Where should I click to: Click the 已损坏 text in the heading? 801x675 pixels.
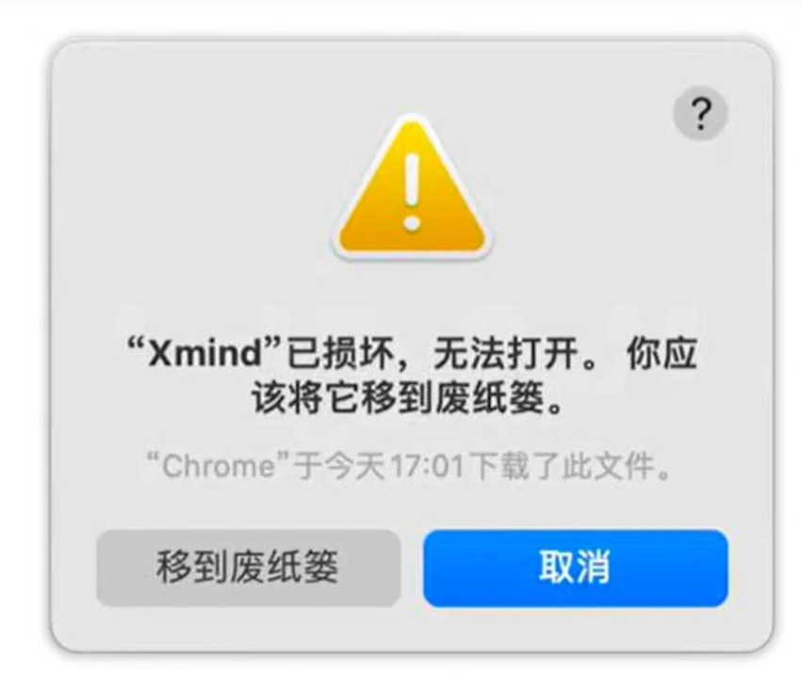tap(340, 353)
